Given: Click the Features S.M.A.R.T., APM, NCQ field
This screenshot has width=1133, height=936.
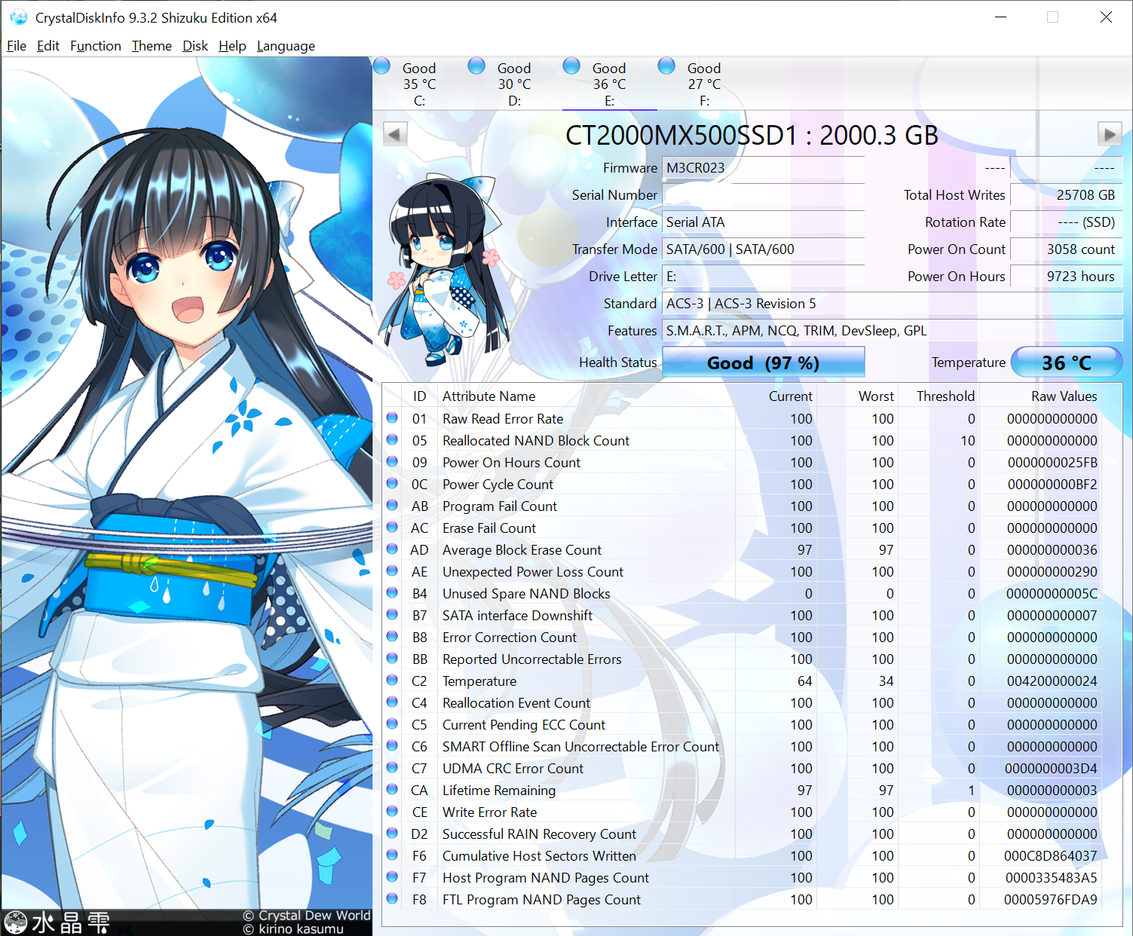Looking at the screenshot, I should [892, 331].
